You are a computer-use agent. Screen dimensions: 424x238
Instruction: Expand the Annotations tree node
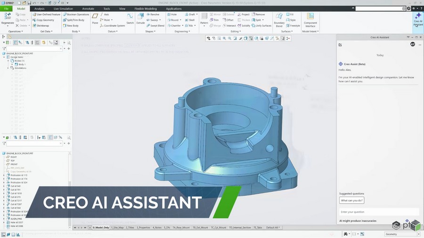tap(8, 68)
